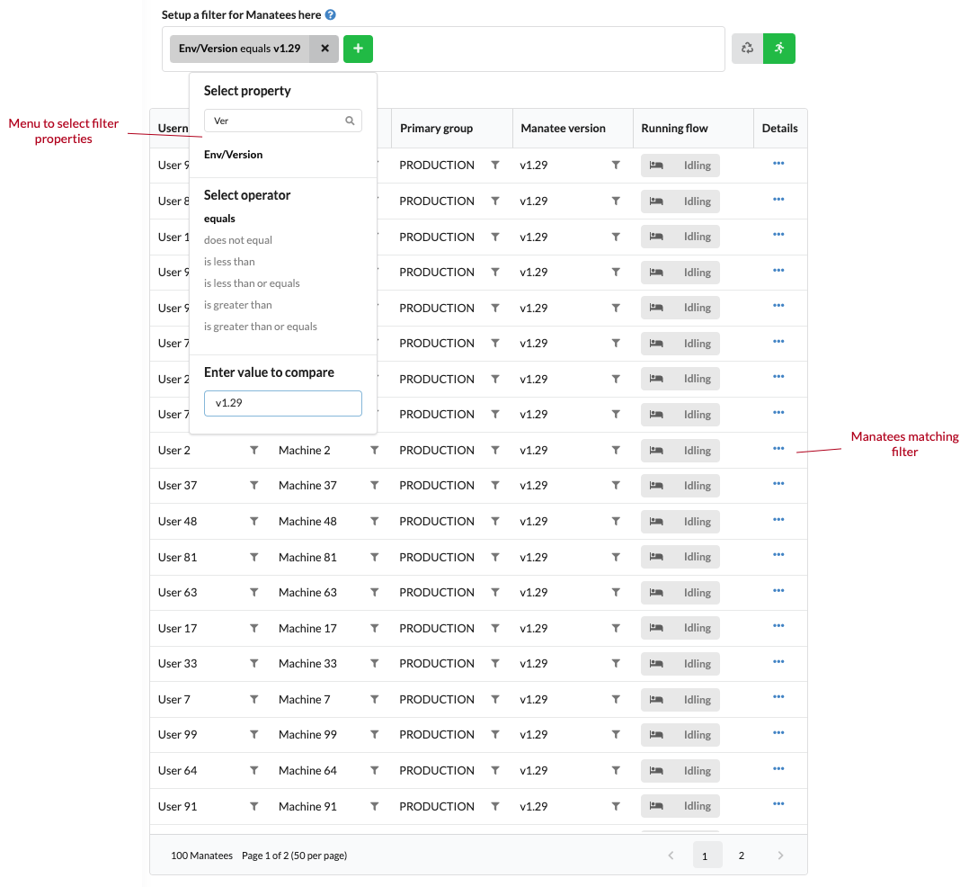
Task: Open details dots for User 2
Action: (778, 449)
